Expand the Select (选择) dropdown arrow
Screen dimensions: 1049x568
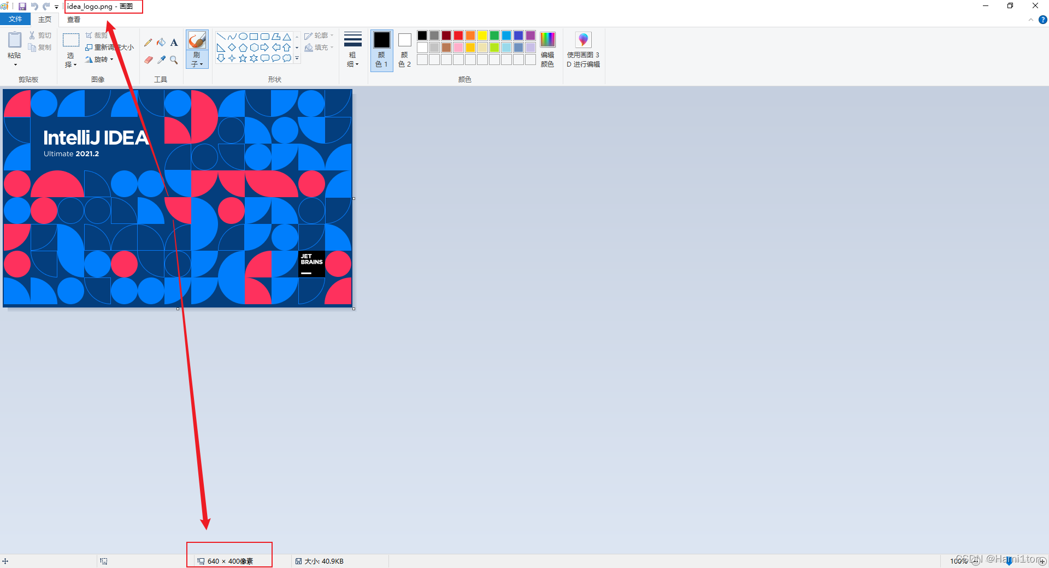coord(75,64)
